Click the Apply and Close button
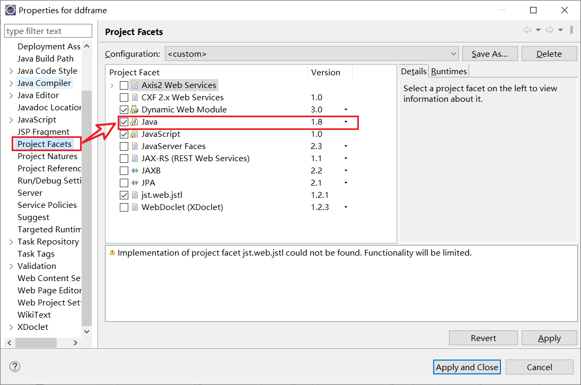This screenshot has height=385, width=581. [x=466, y=367]
